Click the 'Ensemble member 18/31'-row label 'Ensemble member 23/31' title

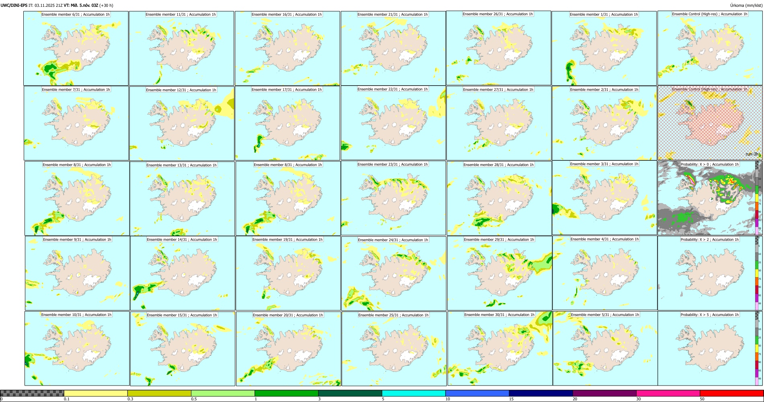click(392, 164)
